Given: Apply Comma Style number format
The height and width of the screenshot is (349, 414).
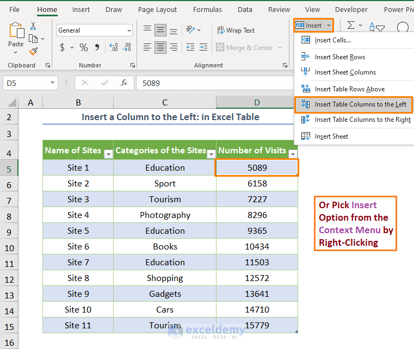Looking at the screenshot, I should click(98, 48).
